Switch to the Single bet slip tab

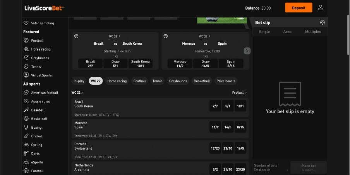264,32
